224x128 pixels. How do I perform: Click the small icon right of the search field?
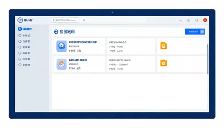[x=84, y=20]
